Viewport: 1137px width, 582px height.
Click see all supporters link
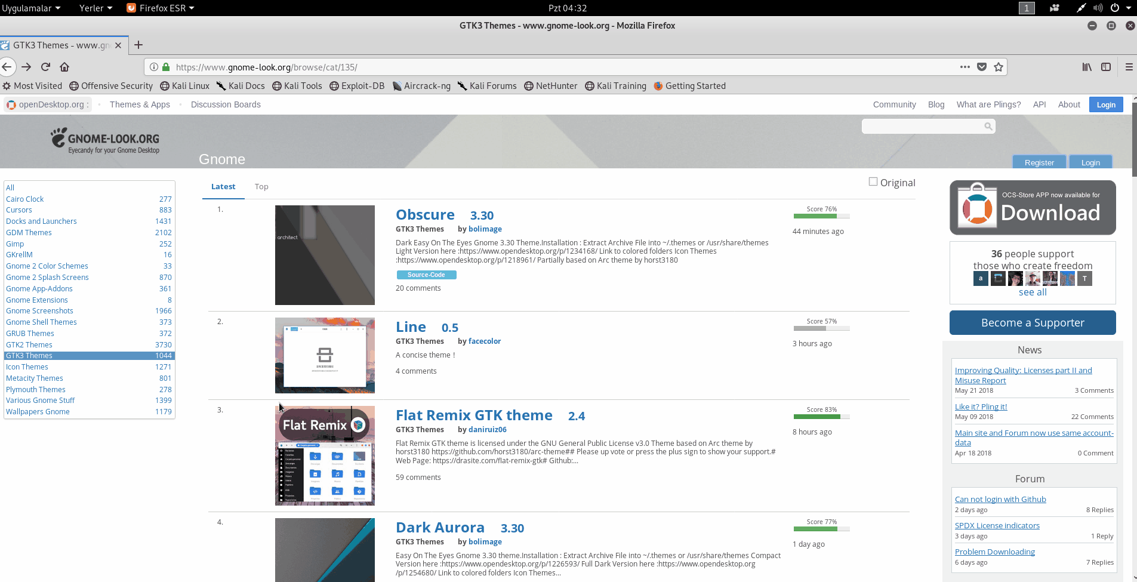pyautogui.click(x=1033, y=292)
